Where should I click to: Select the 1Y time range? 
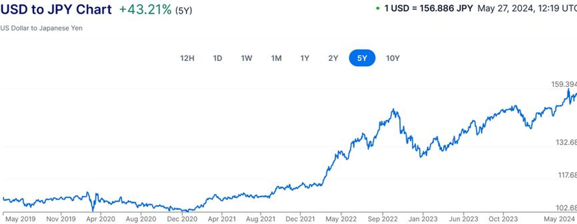pos(304,58)
